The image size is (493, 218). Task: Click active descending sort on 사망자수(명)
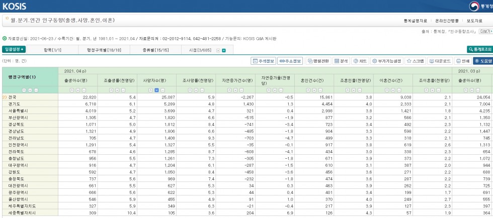[x=156, y=90]
